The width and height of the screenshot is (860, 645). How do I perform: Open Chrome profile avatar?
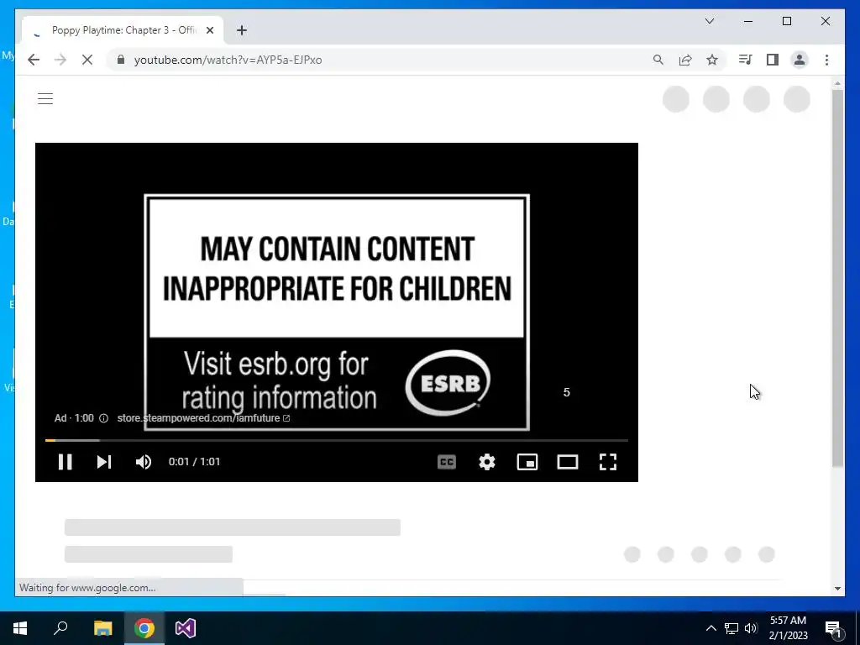[x=800, y=60]
